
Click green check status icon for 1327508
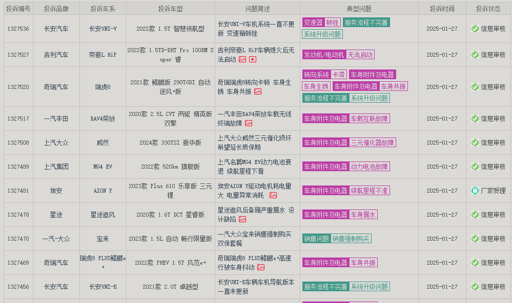(x=475, y=143)
